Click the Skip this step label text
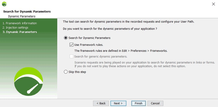Image resolution: width=218 pixels, height=107 pixels. 77,72
